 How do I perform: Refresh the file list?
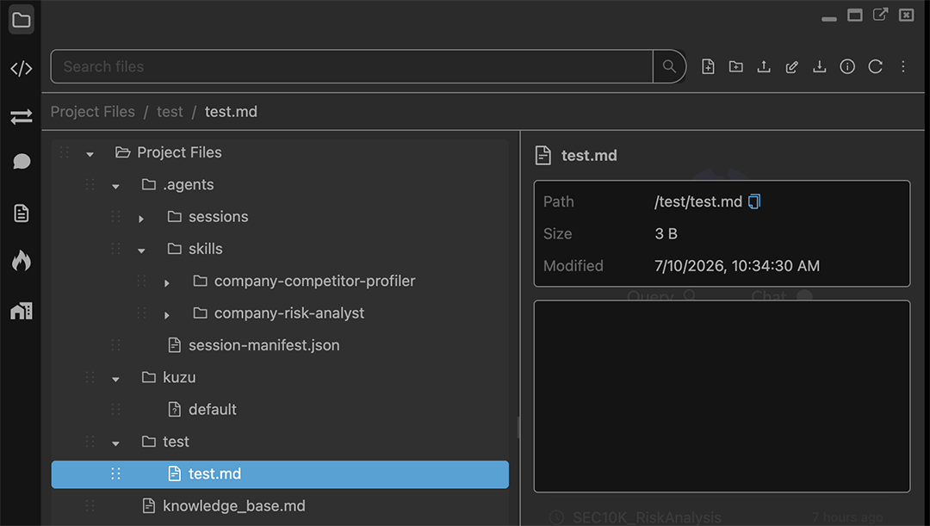875,66
